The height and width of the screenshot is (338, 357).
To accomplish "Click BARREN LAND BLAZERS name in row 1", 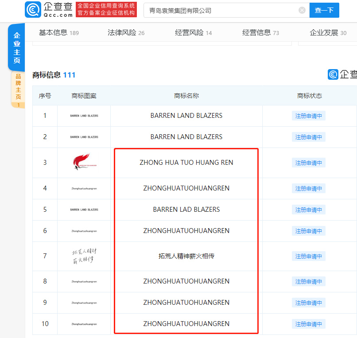I will tap(186, 116).
